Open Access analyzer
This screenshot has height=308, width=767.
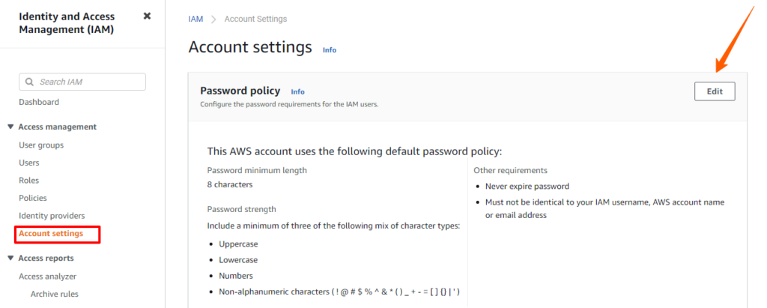click(x=47, y=277)
